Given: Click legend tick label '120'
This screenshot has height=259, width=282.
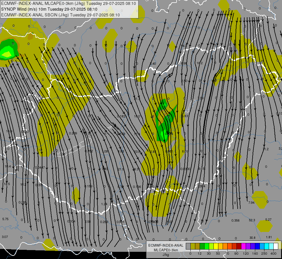Looking at the screenshot, I should 246,254.
